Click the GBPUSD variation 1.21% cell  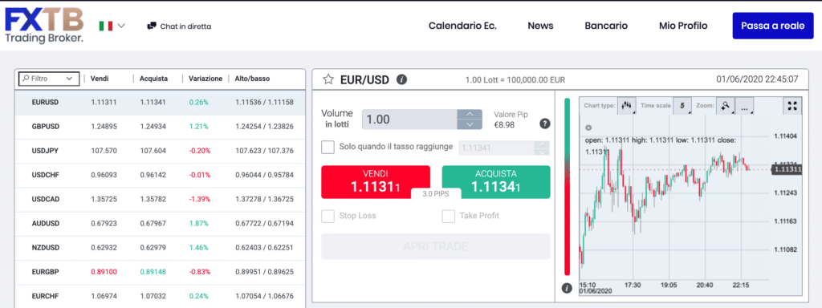point(199,127)
